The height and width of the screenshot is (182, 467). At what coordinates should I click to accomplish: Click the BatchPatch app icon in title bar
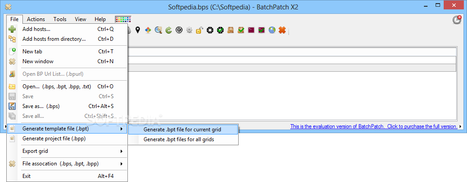click(x=9, y=7)
